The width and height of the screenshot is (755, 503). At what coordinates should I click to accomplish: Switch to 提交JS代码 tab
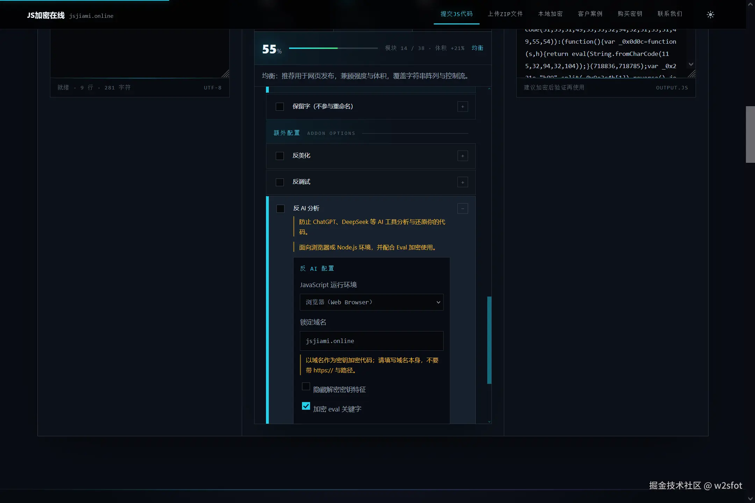[x=456, y=14]
